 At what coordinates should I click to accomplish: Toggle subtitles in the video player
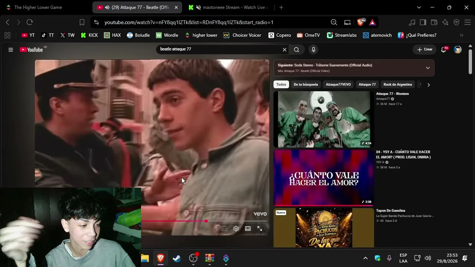(x=224, y=229)
